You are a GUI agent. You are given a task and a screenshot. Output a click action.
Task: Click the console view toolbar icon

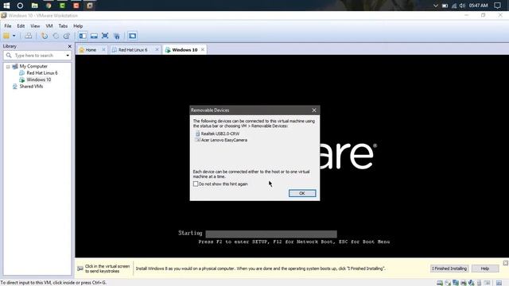coord(132,36)
